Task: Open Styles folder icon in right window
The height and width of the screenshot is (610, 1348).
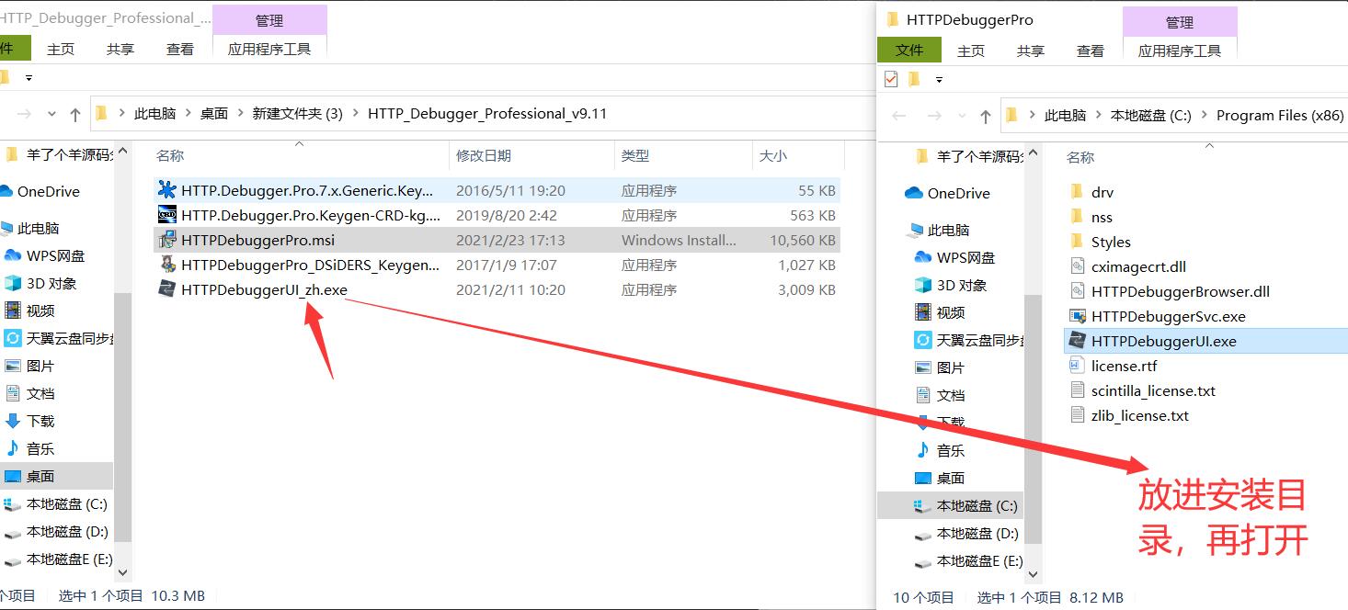Action: click(1078, 242)
